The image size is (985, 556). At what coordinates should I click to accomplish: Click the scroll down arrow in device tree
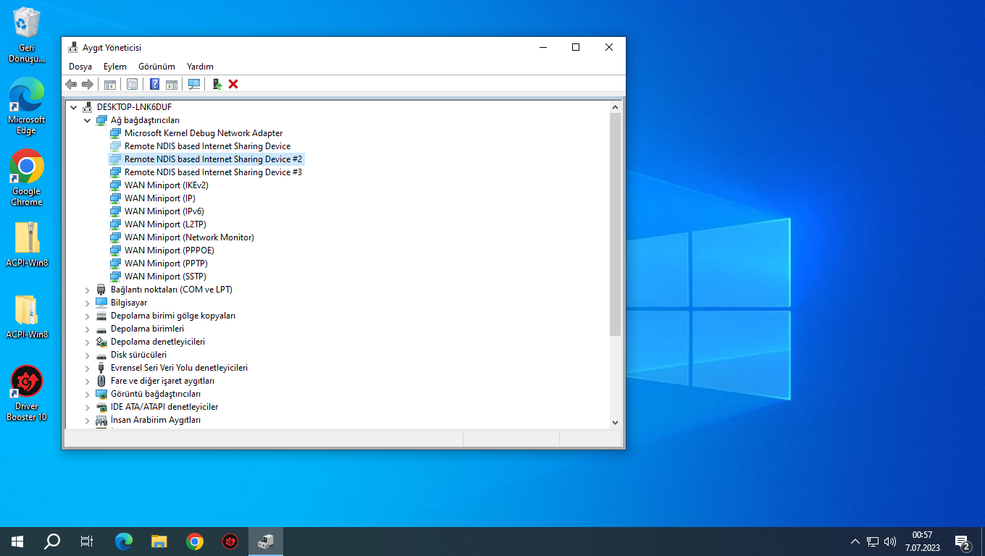tap(615, 422)
